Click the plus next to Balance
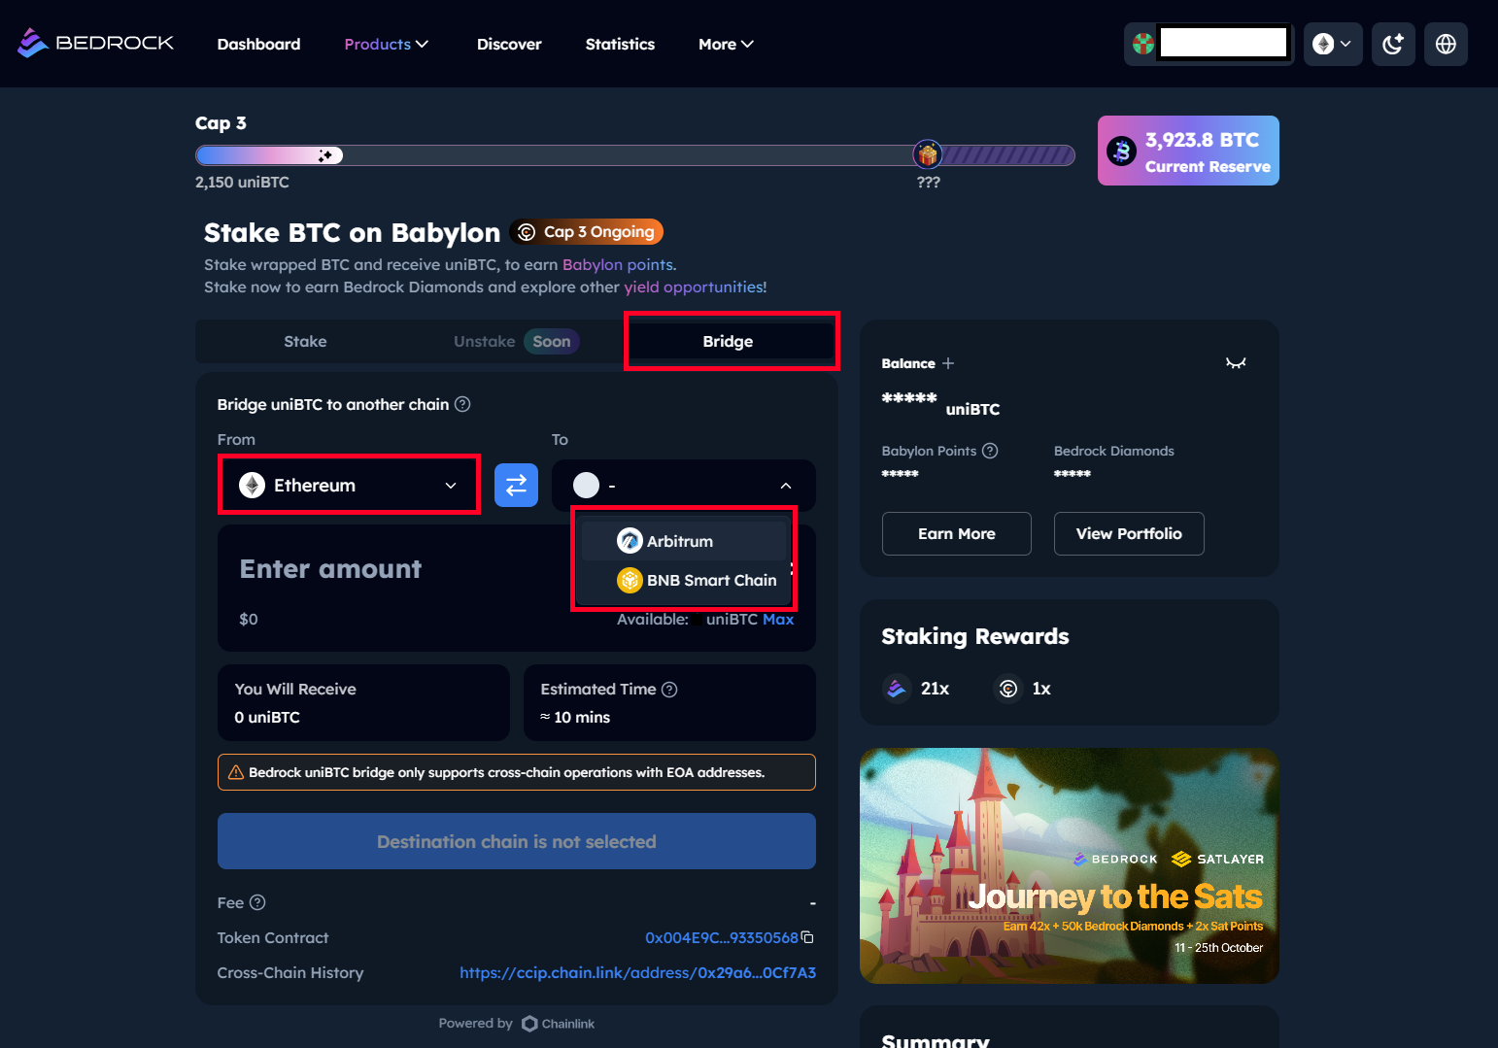The width and height of the screenshot is (1498, 1048). tap(948, 363)
